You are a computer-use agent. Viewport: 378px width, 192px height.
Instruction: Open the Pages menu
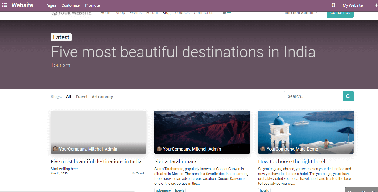click(51, 5)
